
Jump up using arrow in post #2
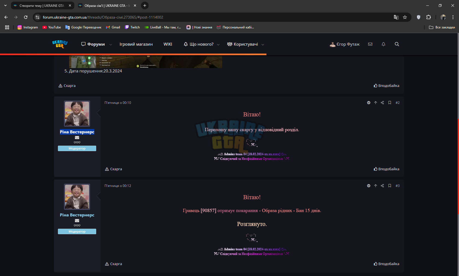click(376, 103)
